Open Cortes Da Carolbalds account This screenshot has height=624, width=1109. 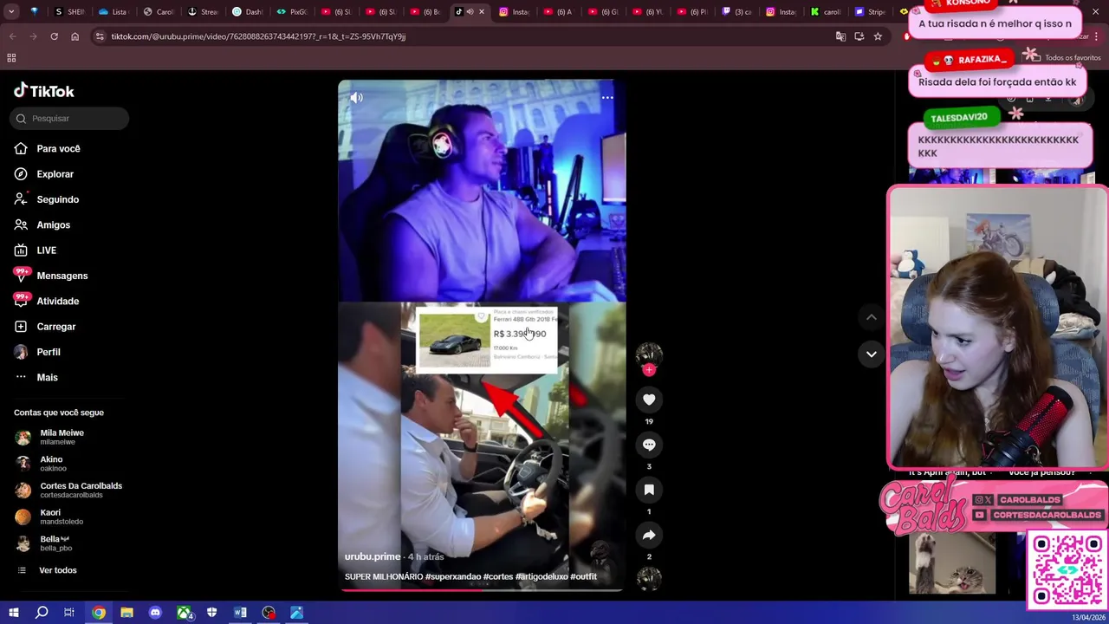69,490
